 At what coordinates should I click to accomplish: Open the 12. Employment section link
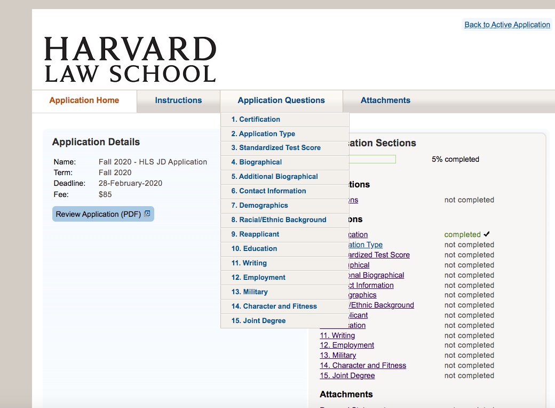(347, 345)
